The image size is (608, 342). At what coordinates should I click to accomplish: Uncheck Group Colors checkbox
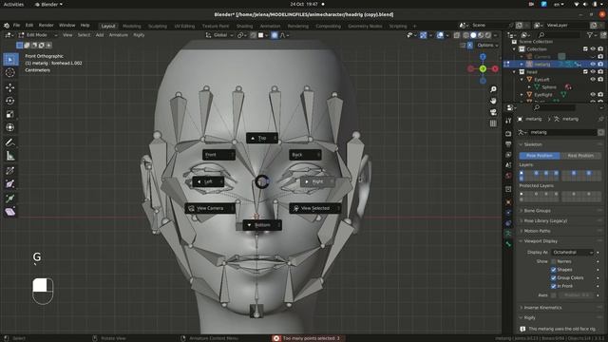point(553,277)
